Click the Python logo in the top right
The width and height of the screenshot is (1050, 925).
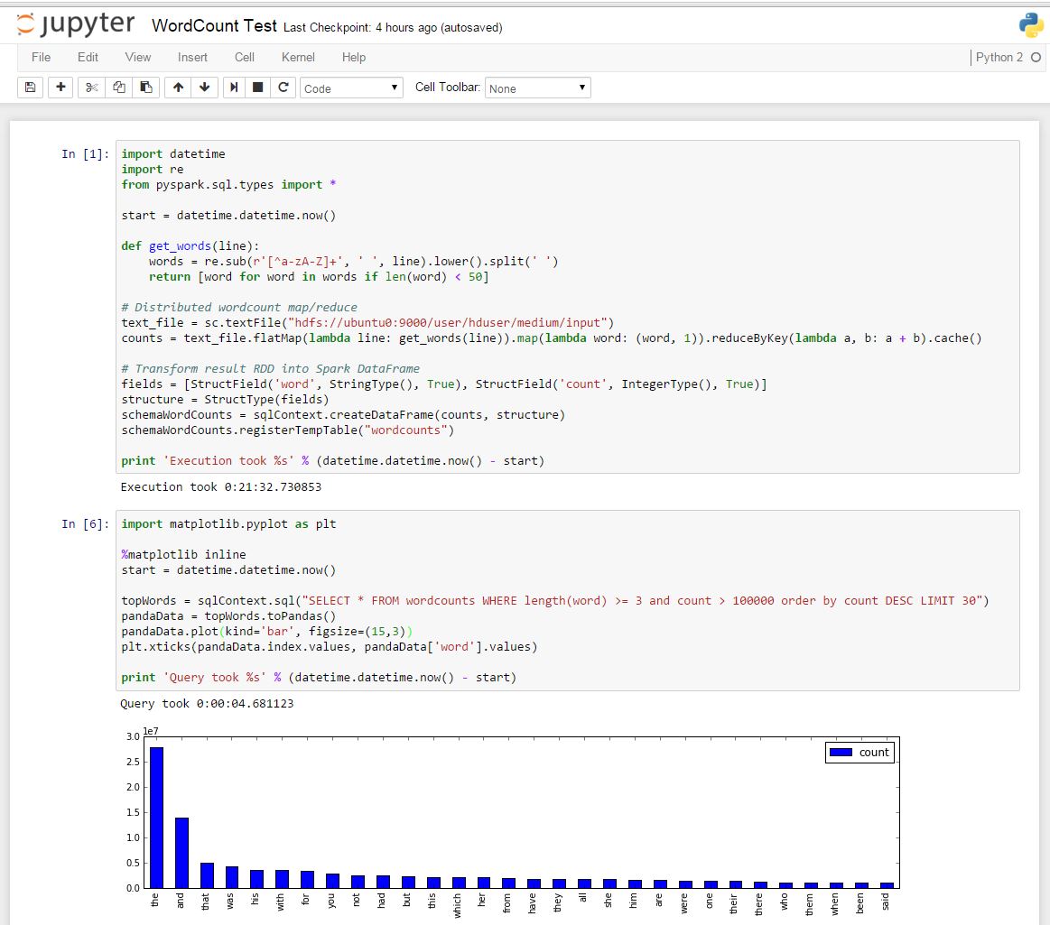pyautogui.click(x=1028, y=25)
